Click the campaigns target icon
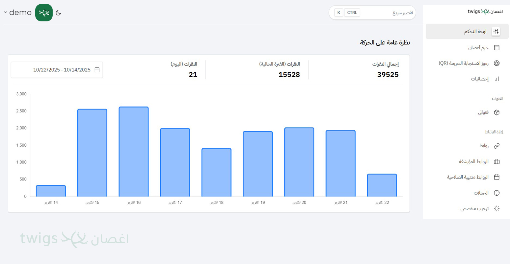Screen dimensions: 510x264 497,193
